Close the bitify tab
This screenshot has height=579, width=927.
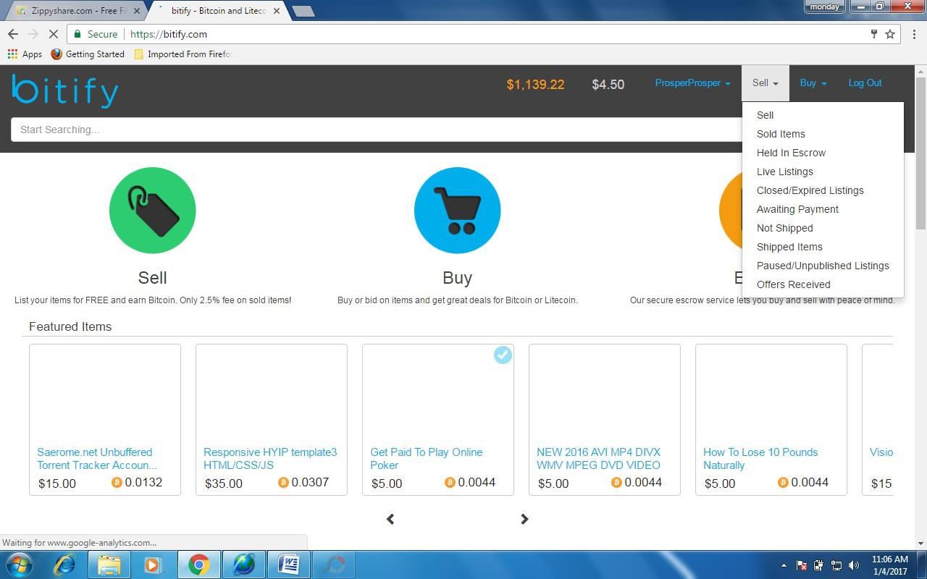(x=276, y=11)
